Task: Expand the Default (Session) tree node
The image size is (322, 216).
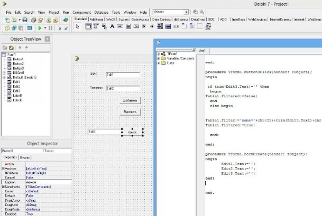Action: click(4, 77)
